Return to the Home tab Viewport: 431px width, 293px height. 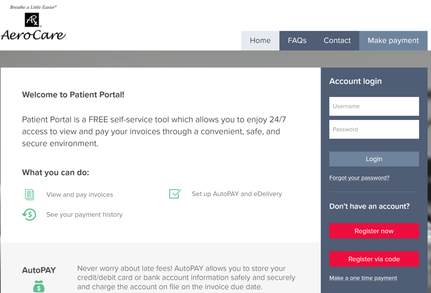point(260,40)
